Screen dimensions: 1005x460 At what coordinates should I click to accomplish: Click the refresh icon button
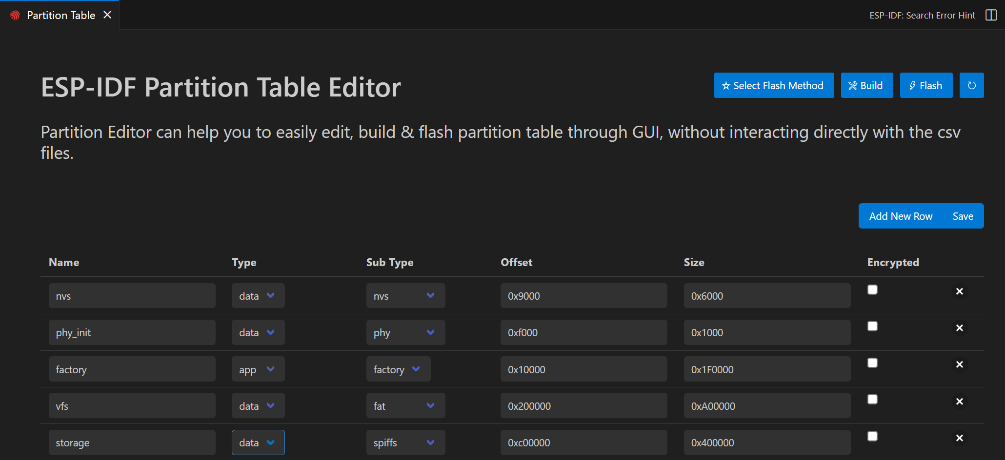coord(971,86)
